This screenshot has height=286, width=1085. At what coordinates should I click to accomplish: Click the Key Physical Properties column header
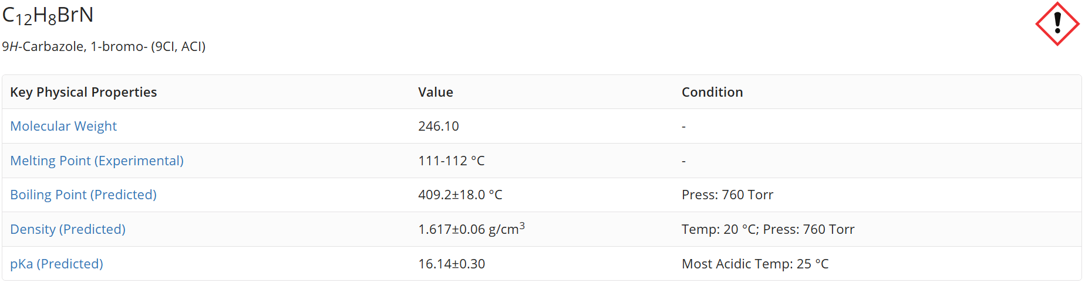pyautogui.click(x=83, y=92)
